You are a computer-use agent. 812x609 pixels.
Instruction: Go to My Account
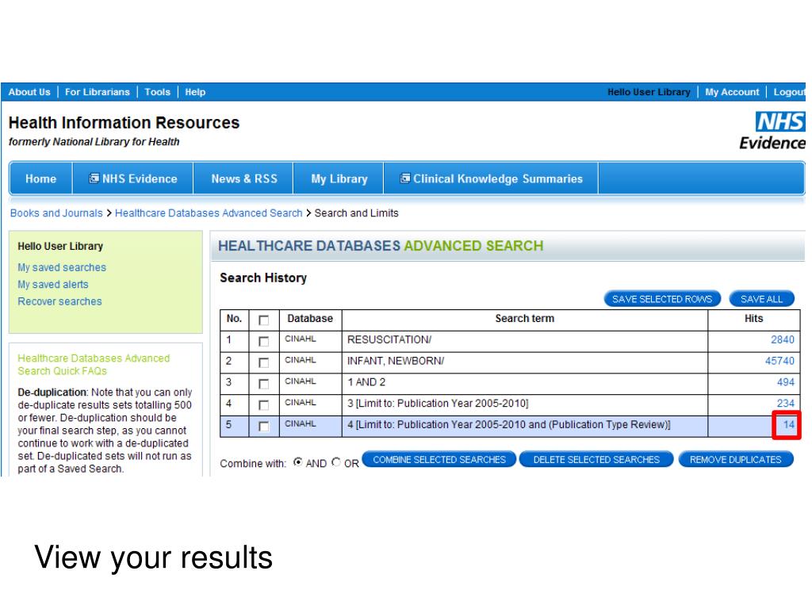[732, 92]
